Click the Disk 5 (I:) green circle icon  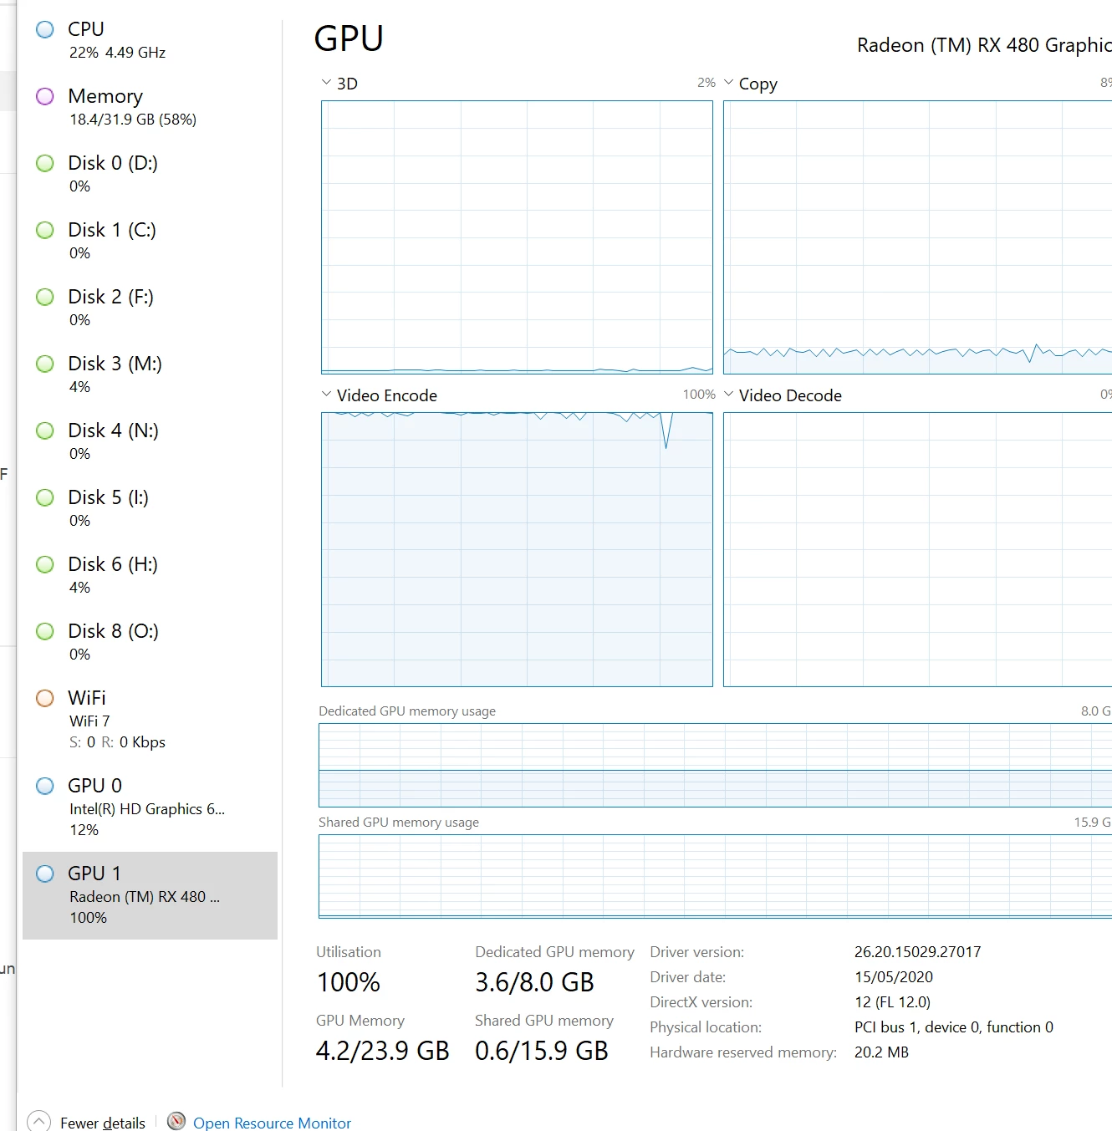[45, 498]
